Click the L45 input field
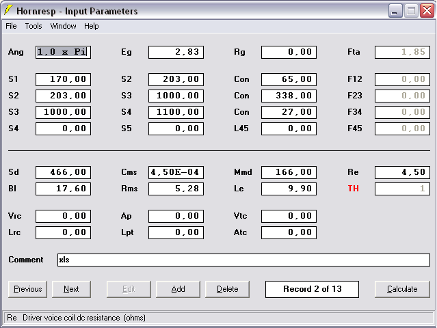This screenshot has height=328, width=437. tap(289, 128)
